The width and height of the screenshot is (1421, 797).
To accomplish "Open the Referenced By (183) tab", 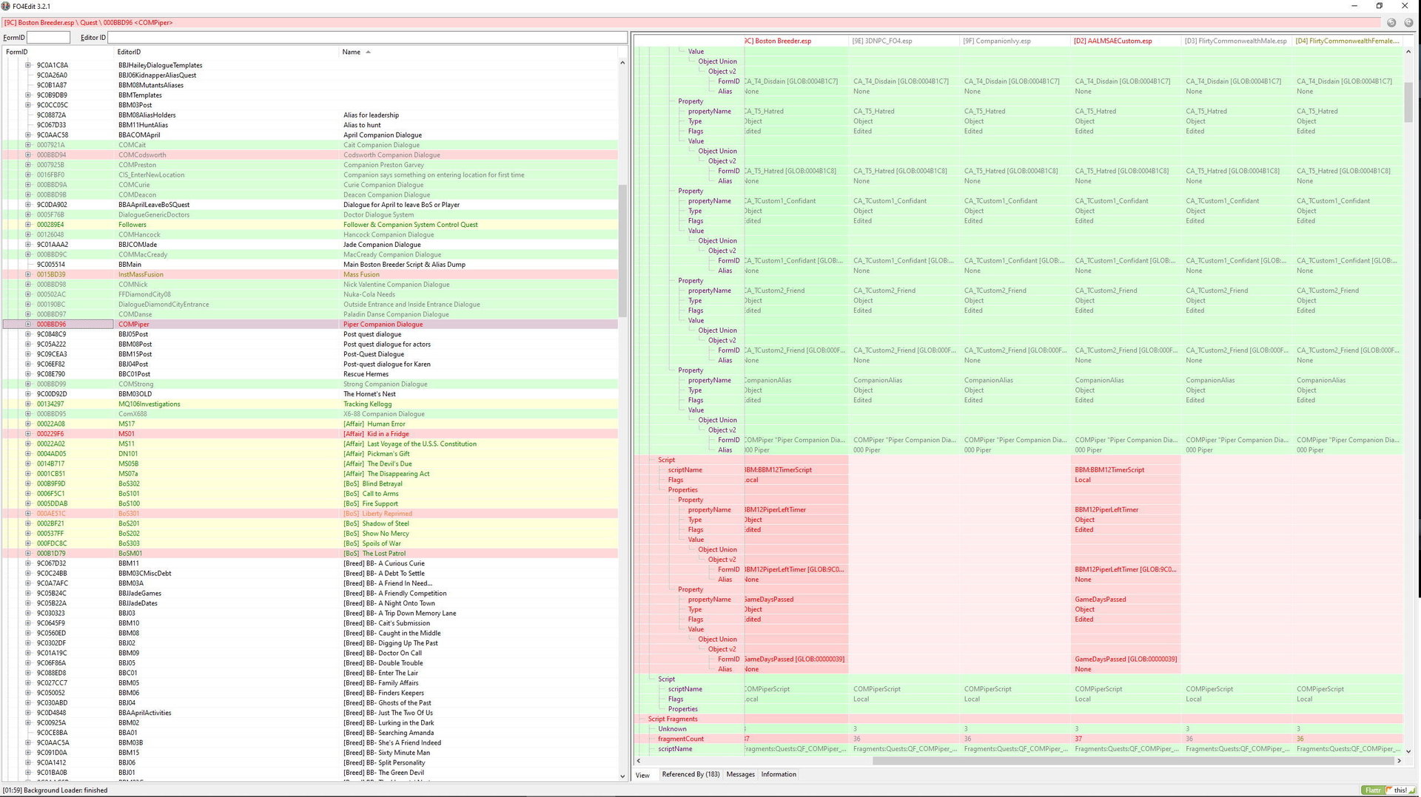I will coord(691,775).
